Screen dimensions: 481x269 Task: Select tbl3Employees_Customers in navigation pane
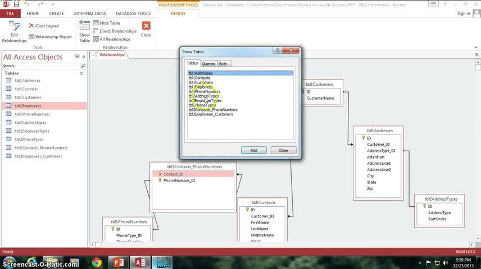(44, 156)
